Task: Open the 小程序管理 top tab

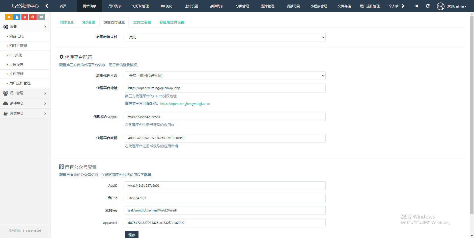Action: tap(319, 6)
